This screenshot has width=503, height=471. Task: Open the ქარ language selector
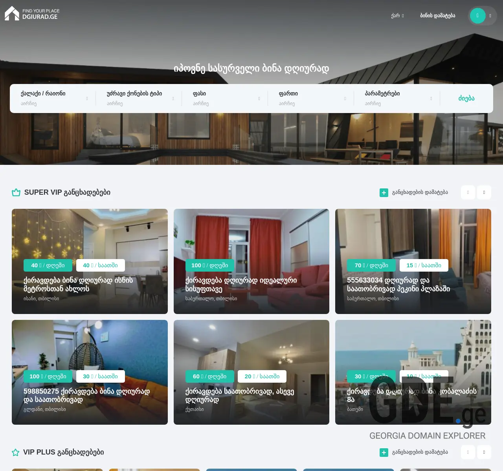[x=397, y=16]
